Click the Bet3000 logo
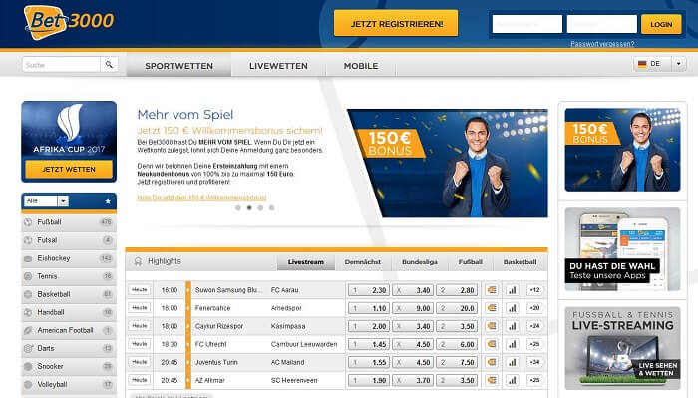The image size is (698, 398). pyautogui.click(x=69, y=21)
